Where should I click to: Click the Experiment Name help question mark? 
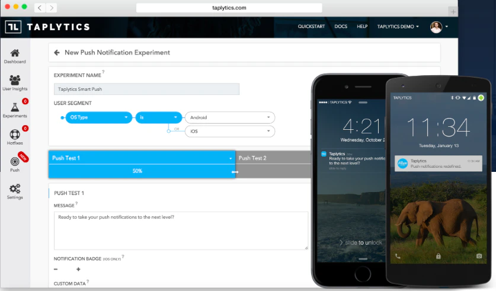point(103,72)
